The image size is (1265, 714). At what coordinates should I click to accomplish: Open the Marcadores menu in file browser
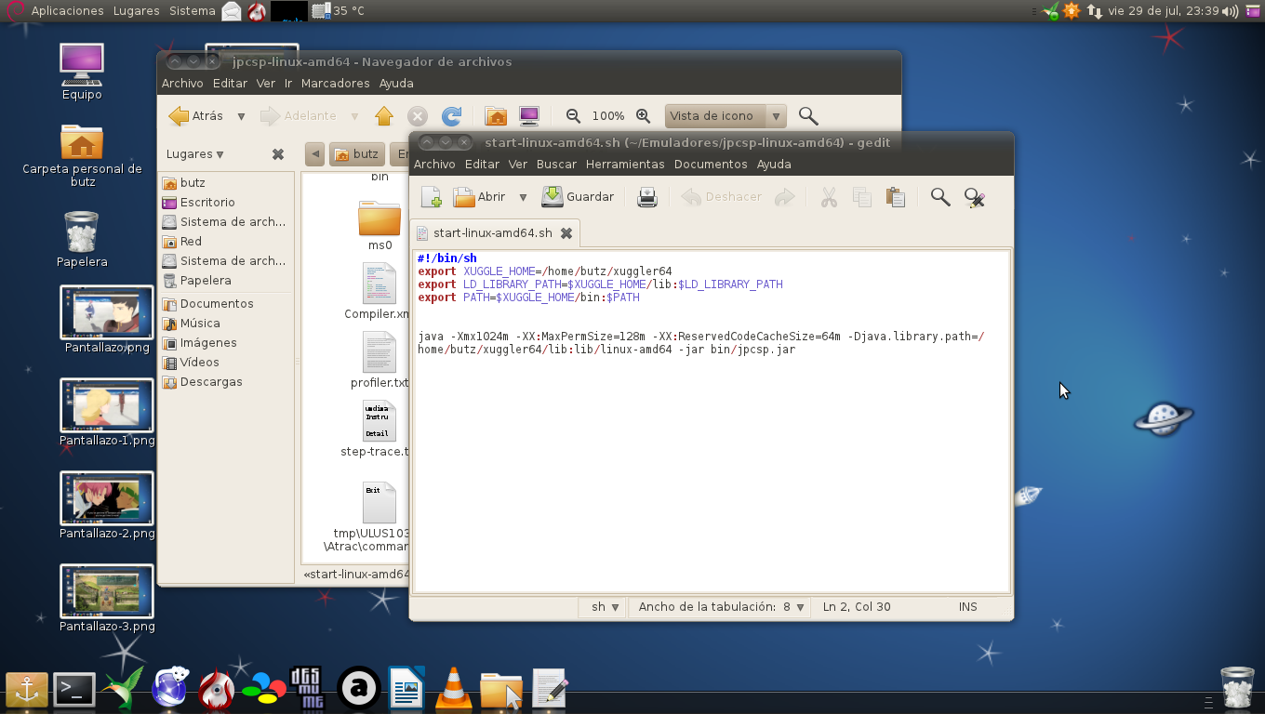coord(335,84)
